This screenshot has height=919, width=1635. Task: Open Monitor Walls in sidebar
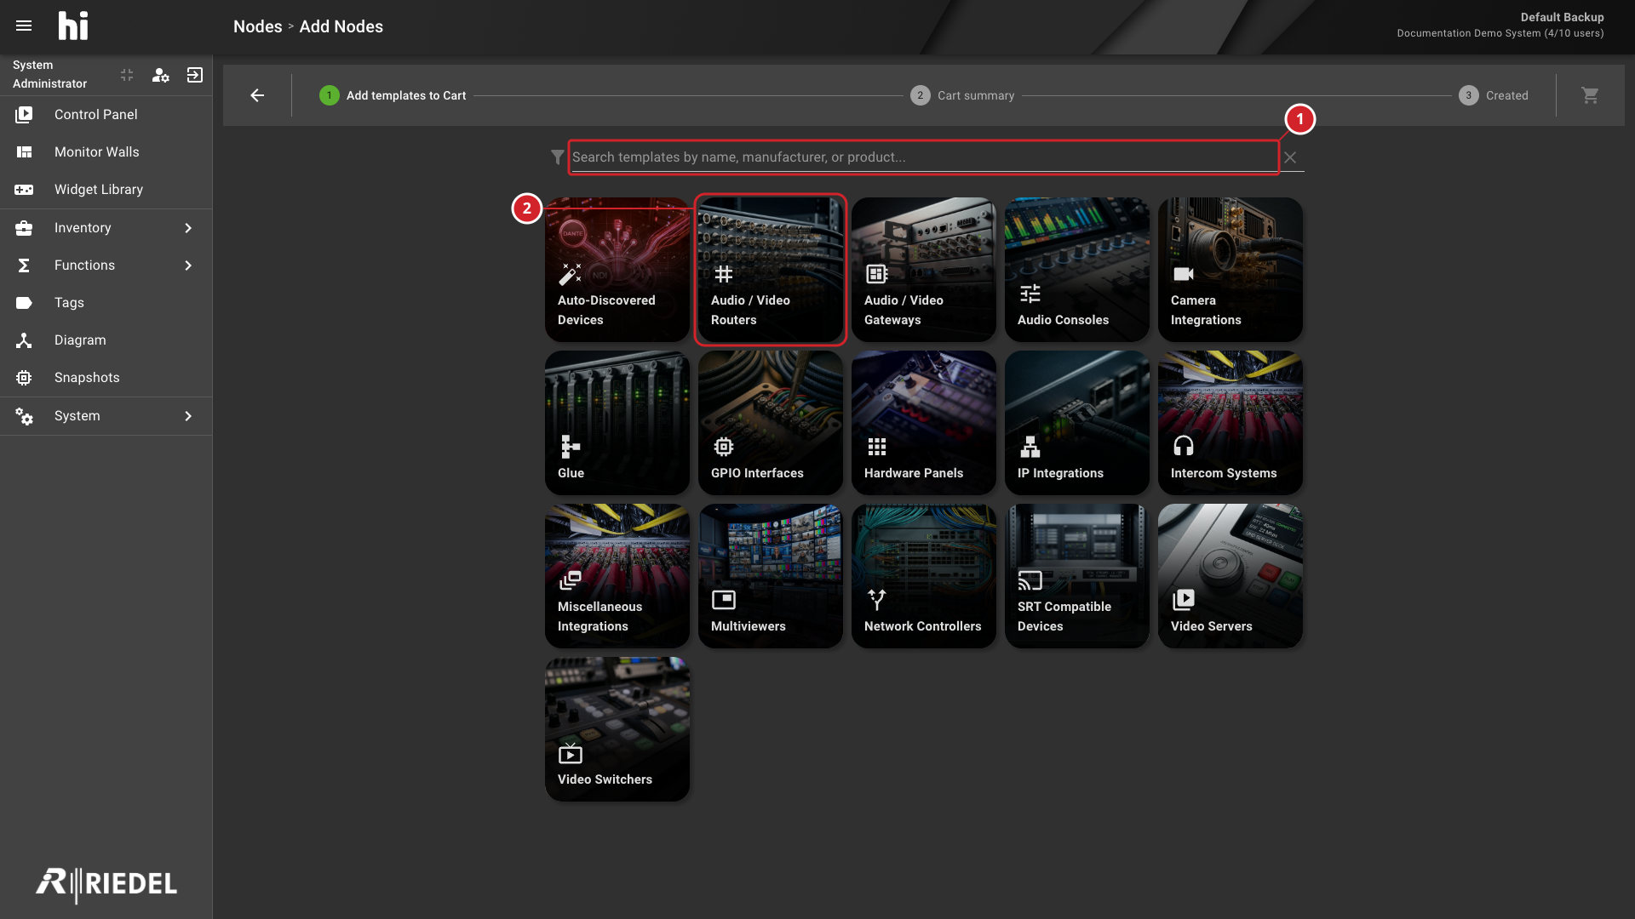(x=106, y=152)
